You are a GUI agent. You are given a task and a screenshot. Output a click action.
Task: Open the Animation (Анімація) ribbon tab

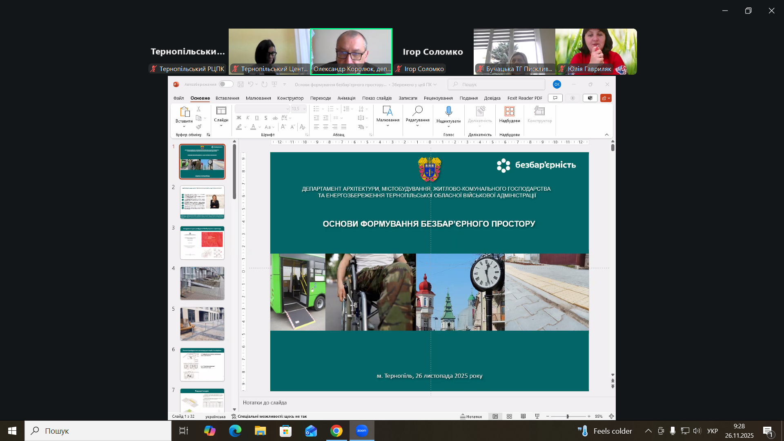pyautogui.click(x=346, y=98)
